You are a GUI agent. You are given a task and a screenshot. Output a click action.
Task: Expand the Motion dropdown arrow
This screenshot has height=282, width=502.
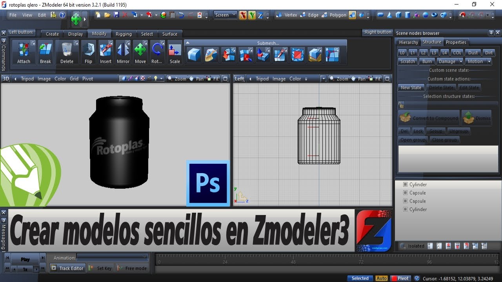click(489, 61)
